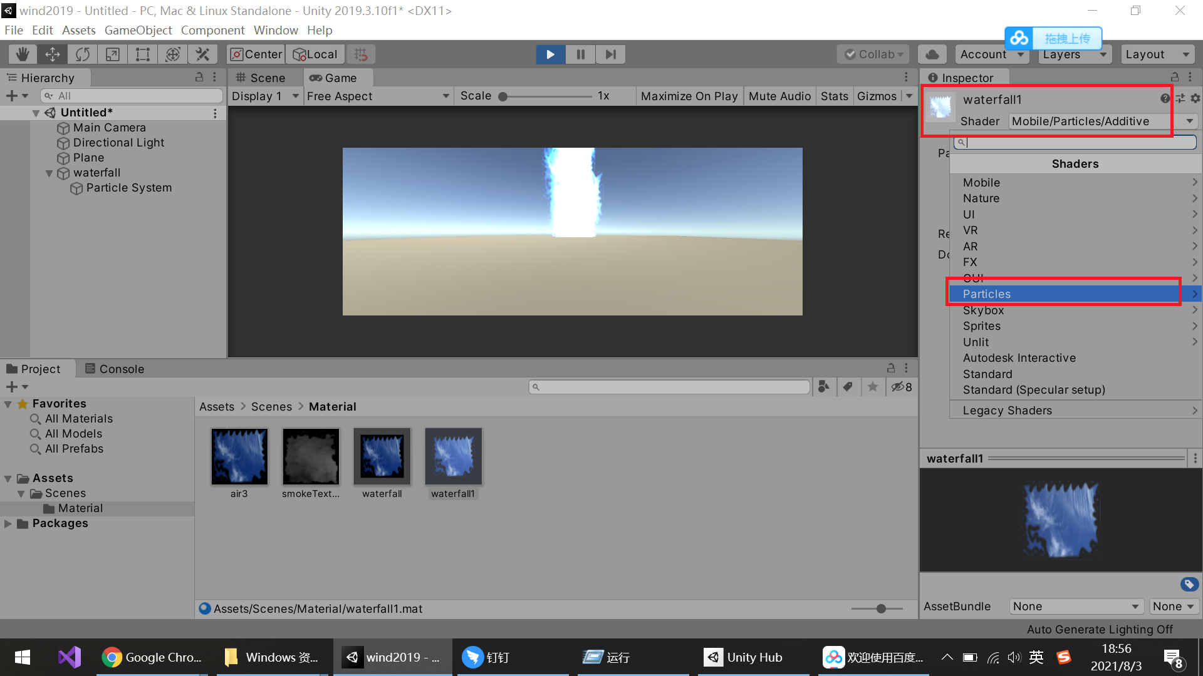Click the Pause button
The width and height of the screenshot is (1203, 676).
tap(580, 54)
